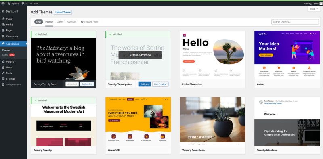Click the Posts pin icon
The width and height of the screenshot is (323, 159).
point(3,19)
